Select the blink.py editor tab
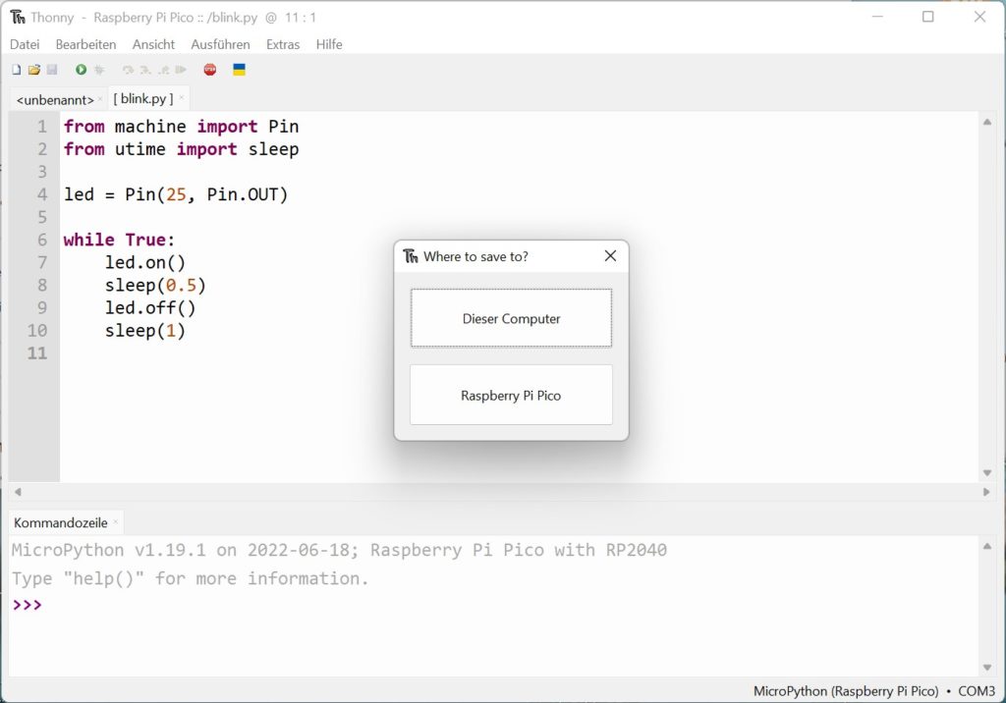The width and height of the screenshot is (1006, 703). click(x=143, y=99)
